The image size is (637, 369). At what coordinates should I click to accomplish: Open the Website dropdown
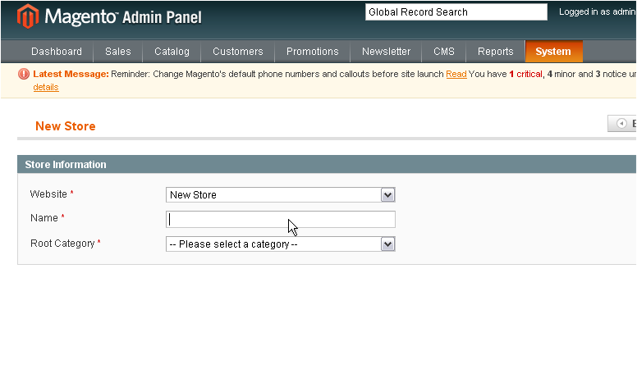click(280, 195)
